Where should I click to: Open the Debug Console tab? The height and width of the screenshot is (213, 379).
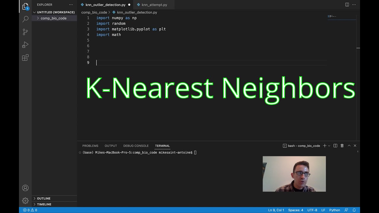136,146
